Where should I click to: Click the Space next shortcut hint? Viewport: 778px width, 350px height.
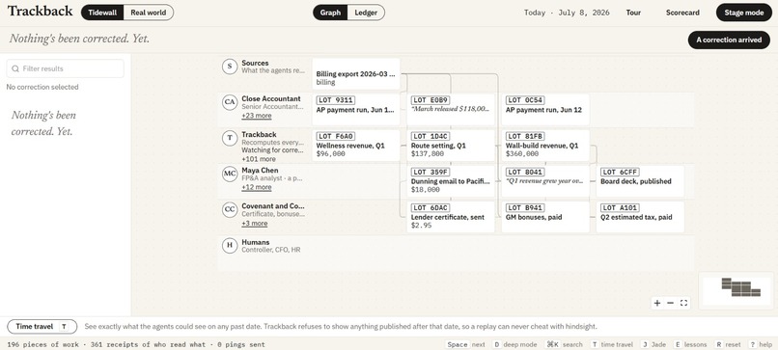[465, 344]
